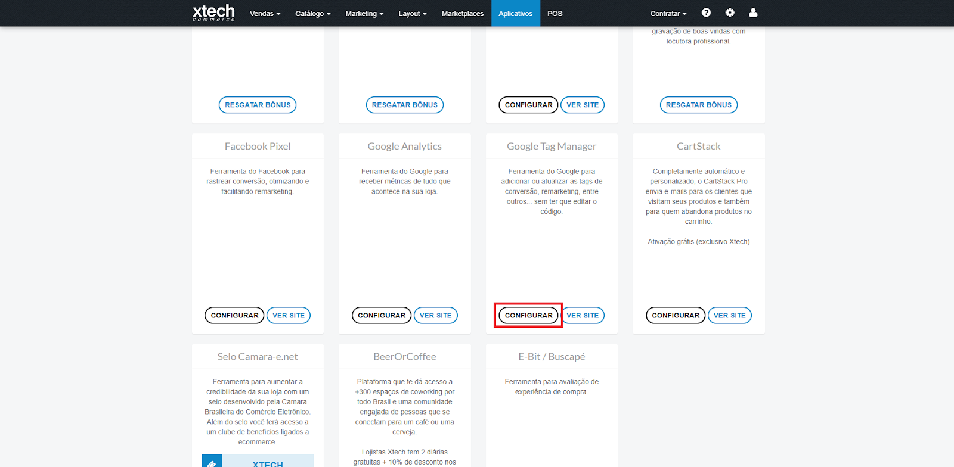This screenshot has width=954, height=467.
Task: Click the Selo Camara-e.net card title
Action: coord(258,357)
